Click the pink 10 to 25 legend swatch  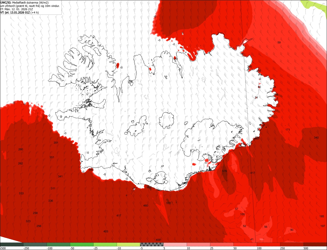[198, 245]
